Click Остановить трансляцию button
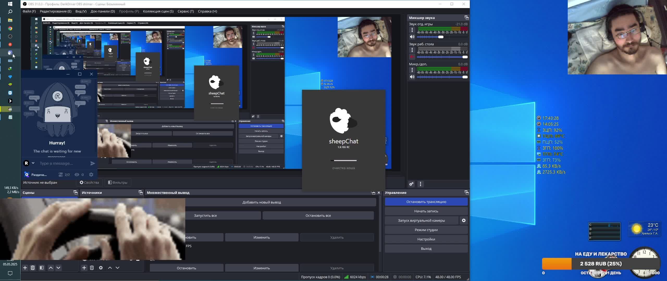This screenshot has width=667, height=281. pyautogui.click(x=426, y=202)
